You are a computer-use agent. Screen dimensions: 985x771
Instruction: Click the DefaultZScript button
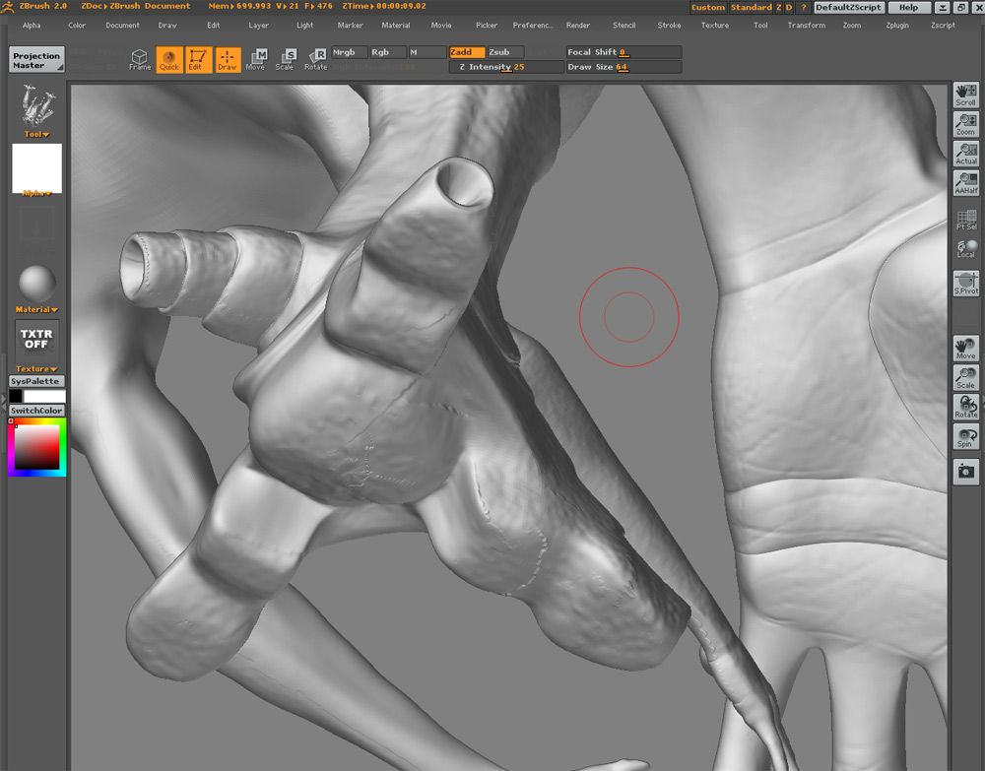click(849, 8)
